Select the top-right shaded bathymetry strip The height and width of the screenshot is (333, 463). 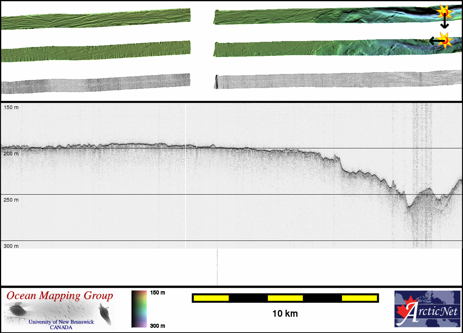(326, 17)
